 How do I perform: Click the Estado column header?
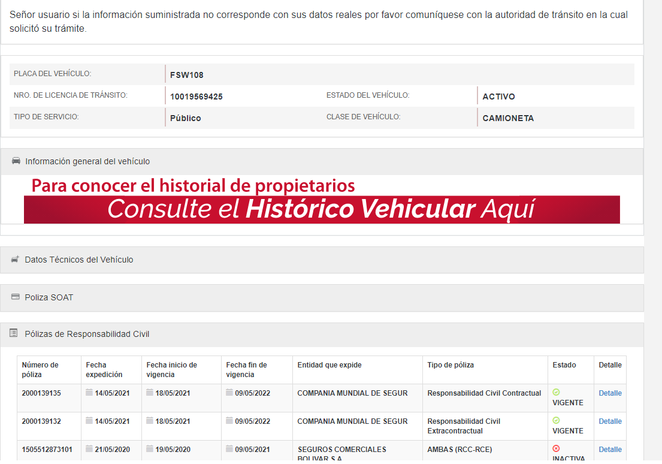click(x=564, y=365)
